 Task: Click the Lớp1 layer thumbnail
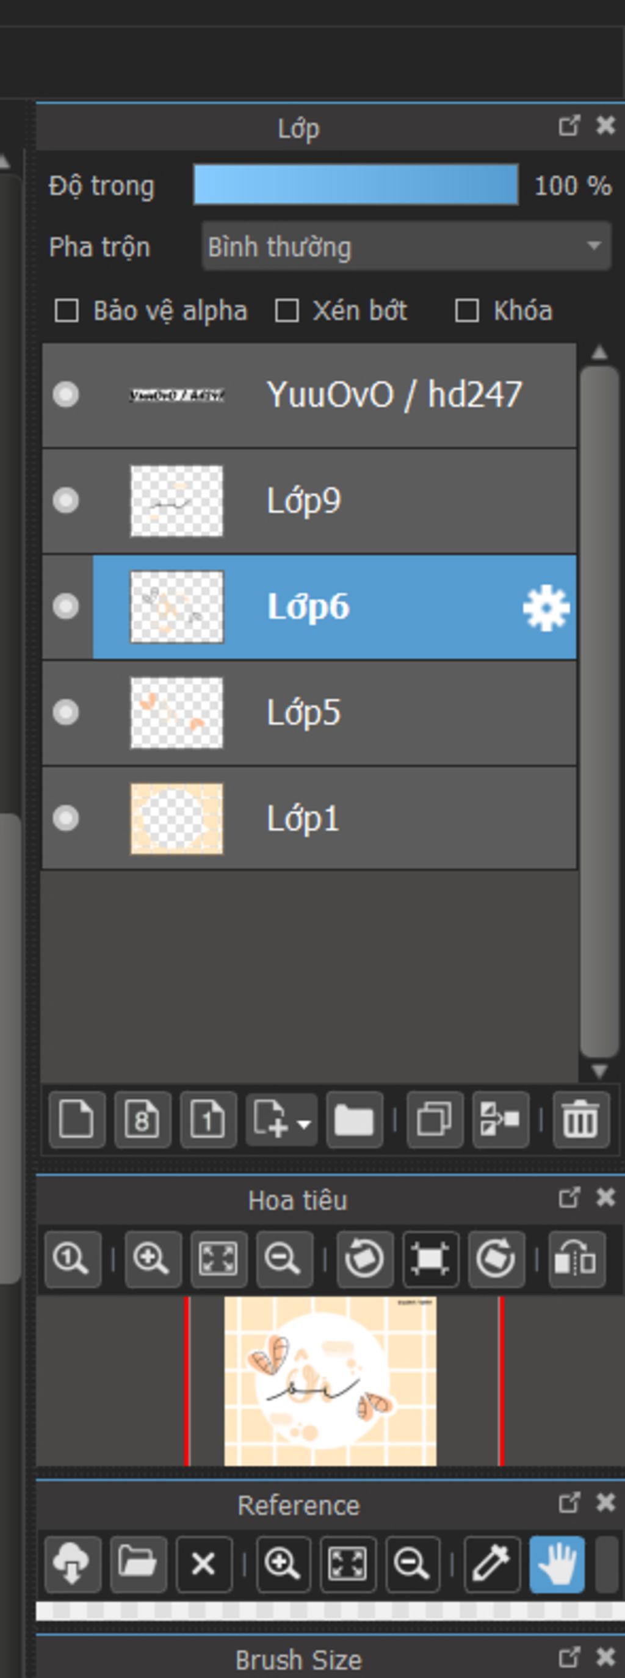(x=176, y=818)
